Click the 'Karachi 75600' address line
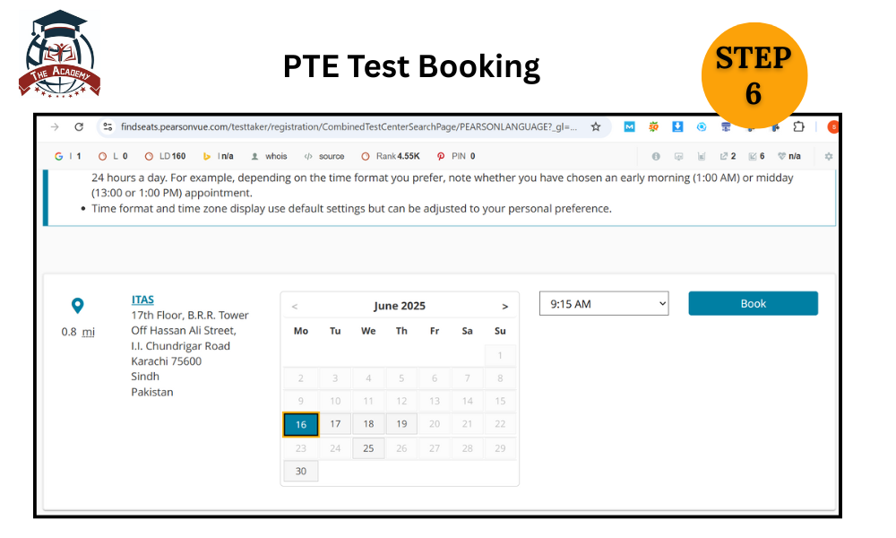The height and width of the screenshot is (538, 896). pos(167,361)
